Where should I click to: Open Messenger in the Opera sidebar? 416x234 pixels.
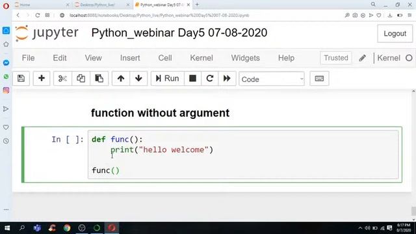6,62
